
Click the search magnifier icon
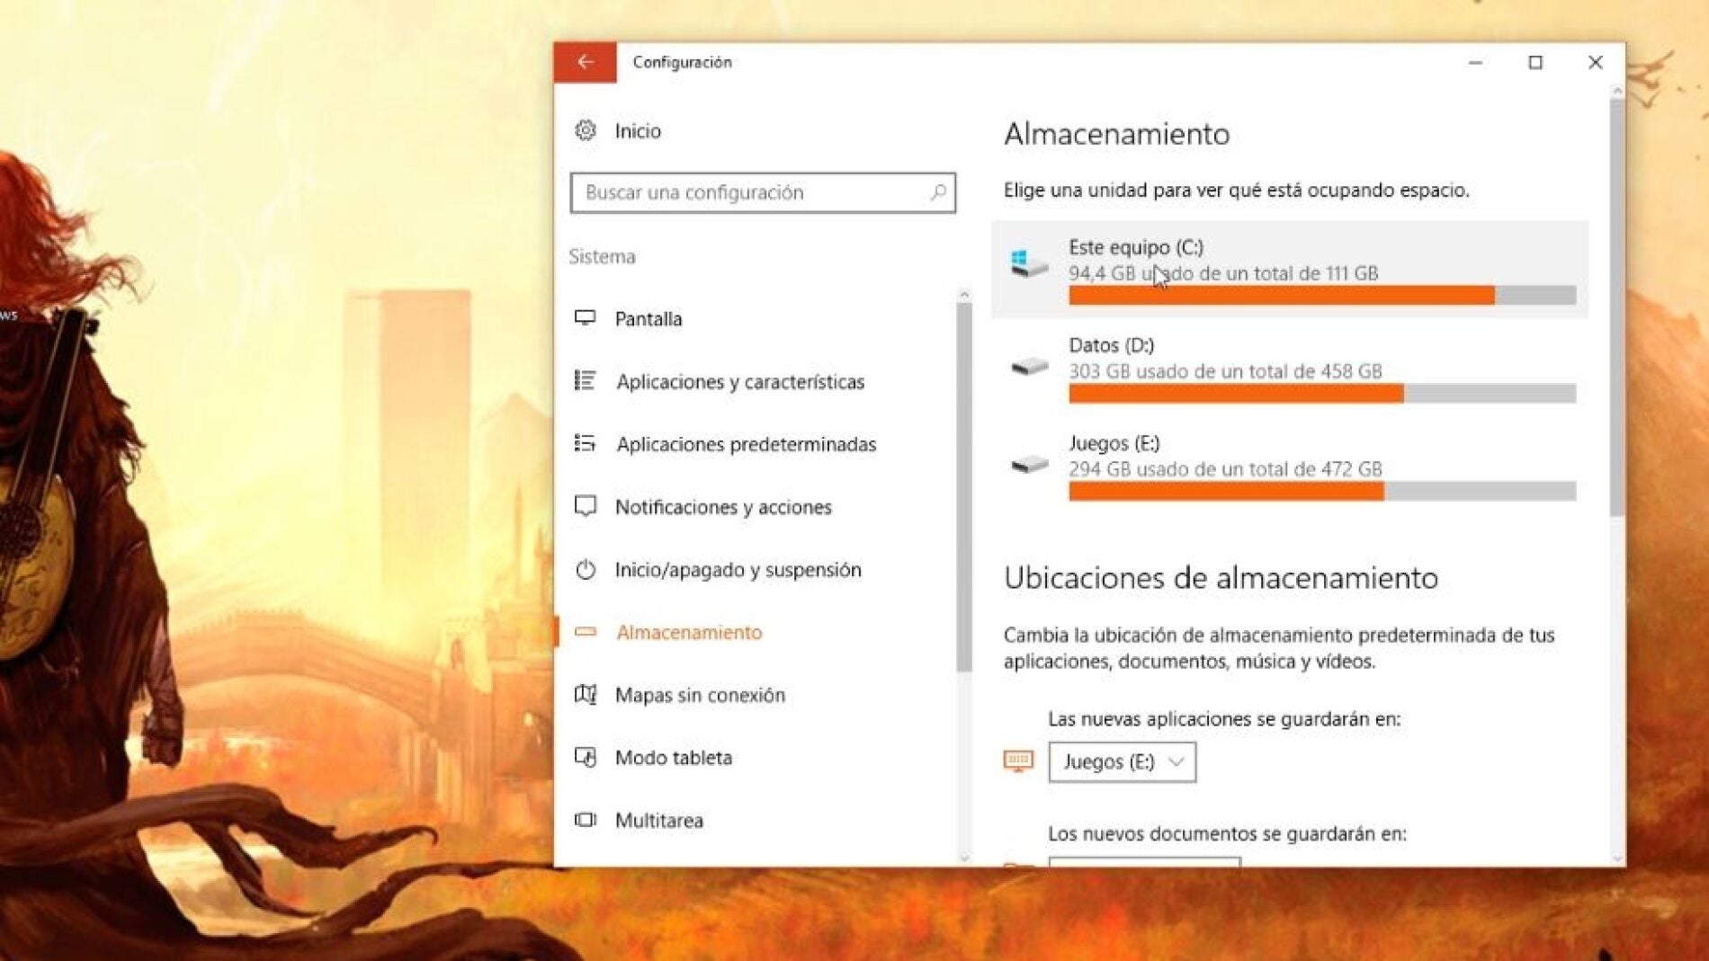coord(937,192)
